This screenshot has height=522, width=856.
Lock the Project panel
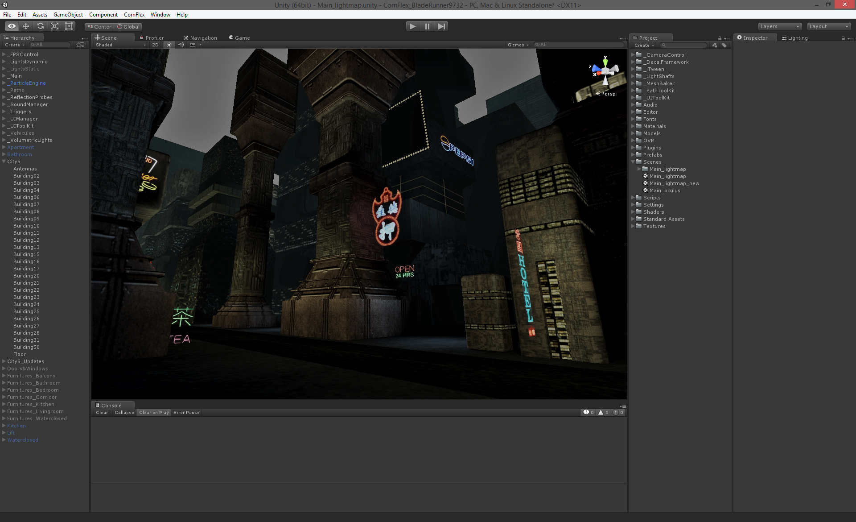720,38
